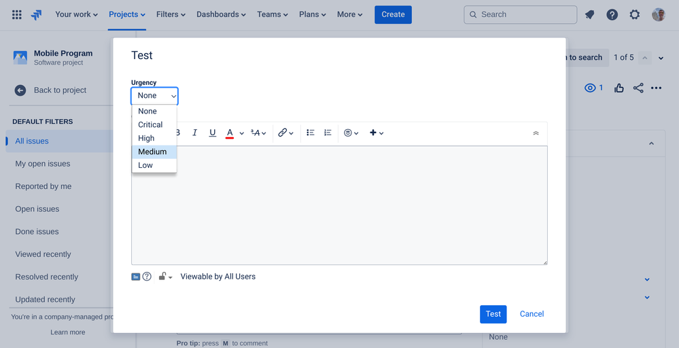The image size is (679, 348).
Task: Insert a numbered list
Action: tap(328, 133)
